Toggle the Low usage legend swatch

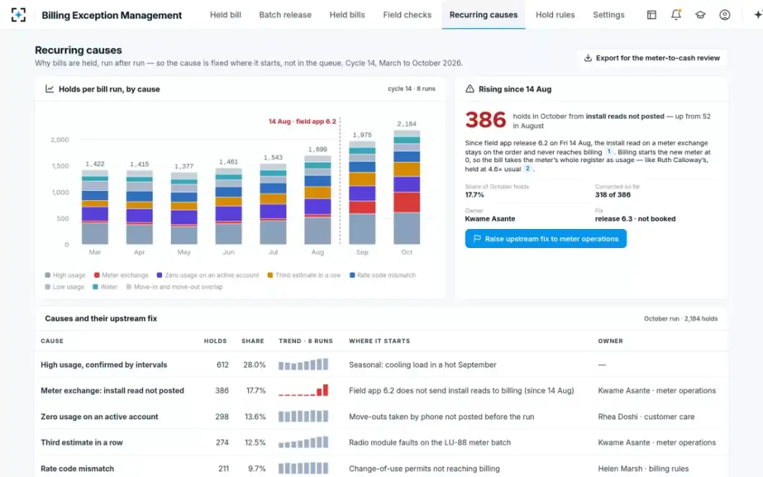(x=48, y=287)
